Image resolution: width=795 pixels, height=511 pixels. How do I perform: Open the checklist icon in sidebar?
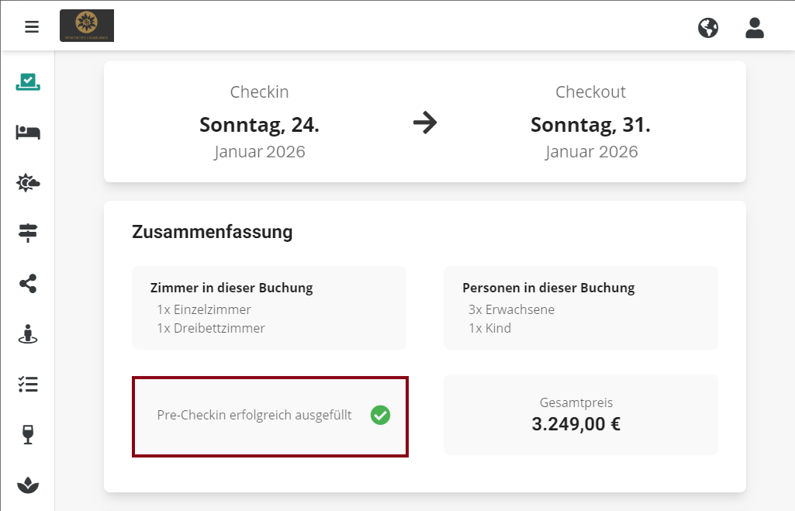(x=27, y=384)
